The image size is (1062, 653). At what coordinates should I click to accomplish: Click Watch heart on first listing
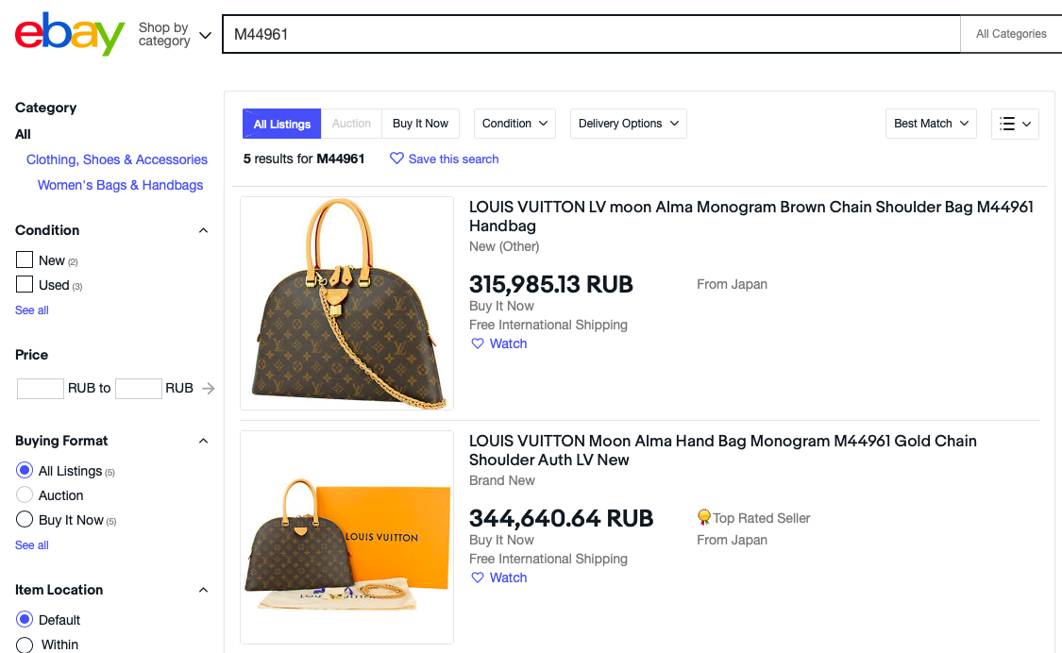pyautogui.click(x=478, y=343)
